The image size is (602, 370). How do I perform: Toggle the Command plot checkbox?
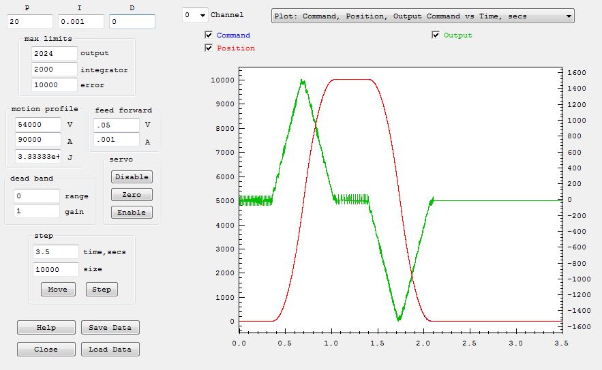click(209, 35)
